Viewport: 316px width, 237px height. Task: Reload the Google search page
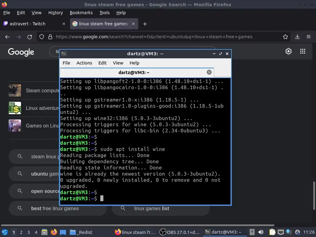point(30,37)
